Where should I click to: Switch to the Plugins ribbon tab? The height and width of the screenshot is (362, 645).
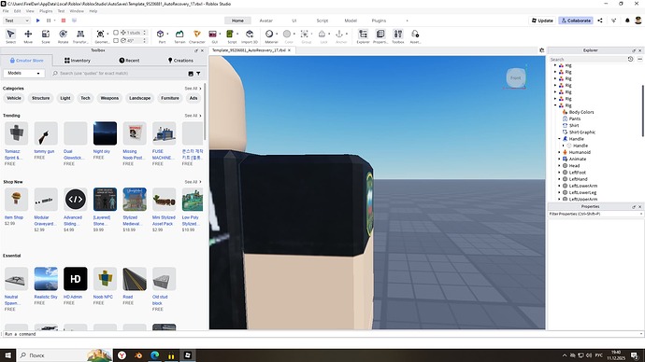(379, 21)
